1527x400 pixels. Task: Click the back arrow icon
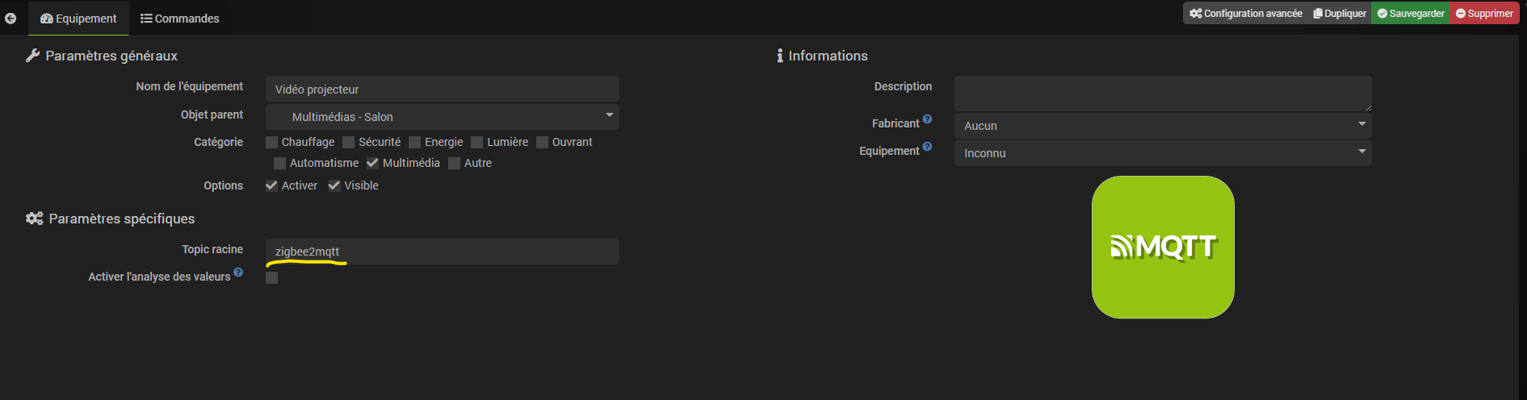click(10, 19)
